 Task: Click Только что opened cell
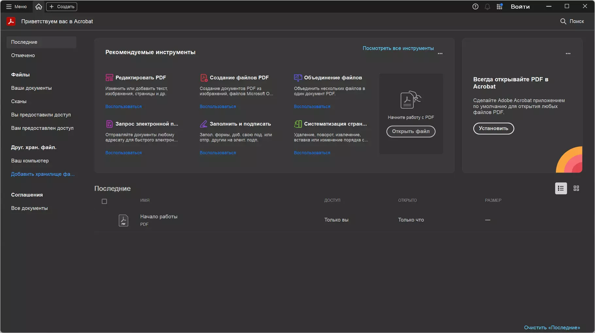coord(411,220)
